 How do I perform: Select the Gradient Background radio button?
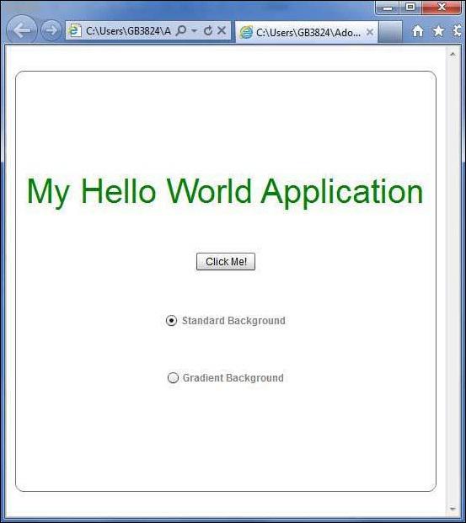[173, 377]
